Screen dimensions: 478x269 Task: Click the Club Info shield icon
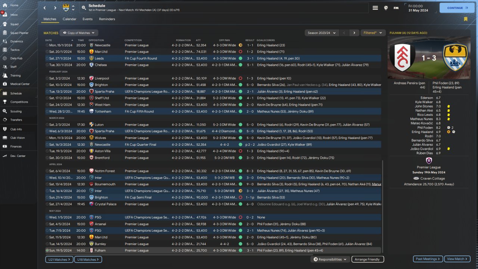5,129
